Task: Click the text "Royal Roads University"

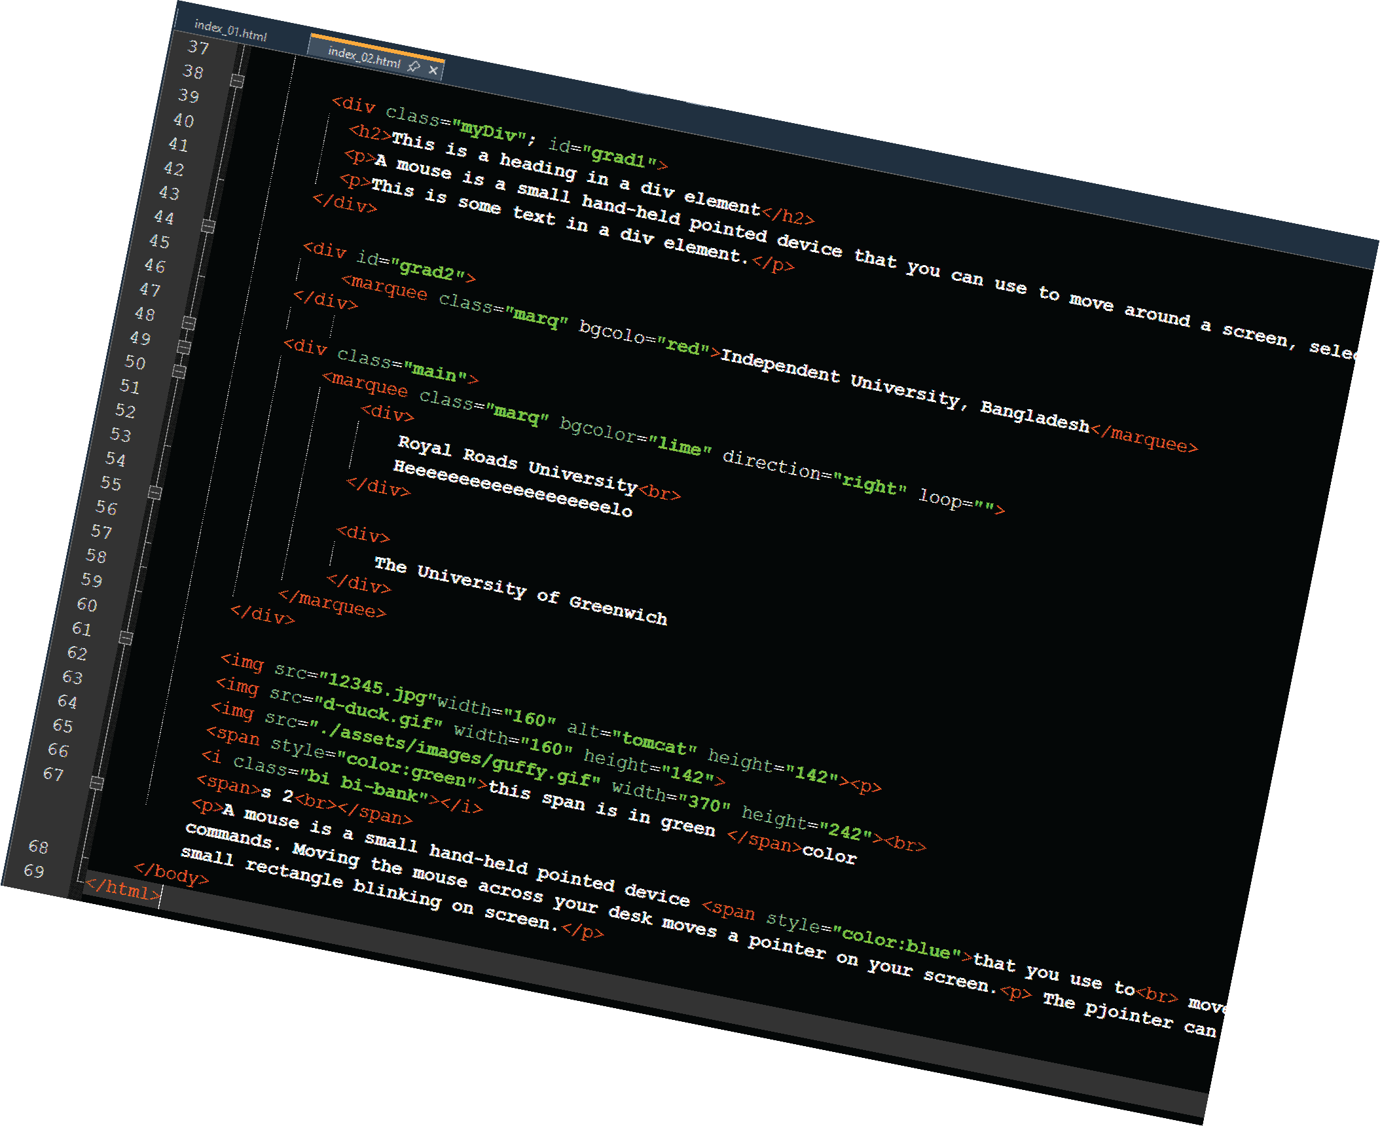Action: click(x=518, y=463)
